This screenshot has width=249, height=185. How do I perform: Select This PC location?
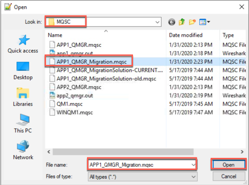coord(23,124)
